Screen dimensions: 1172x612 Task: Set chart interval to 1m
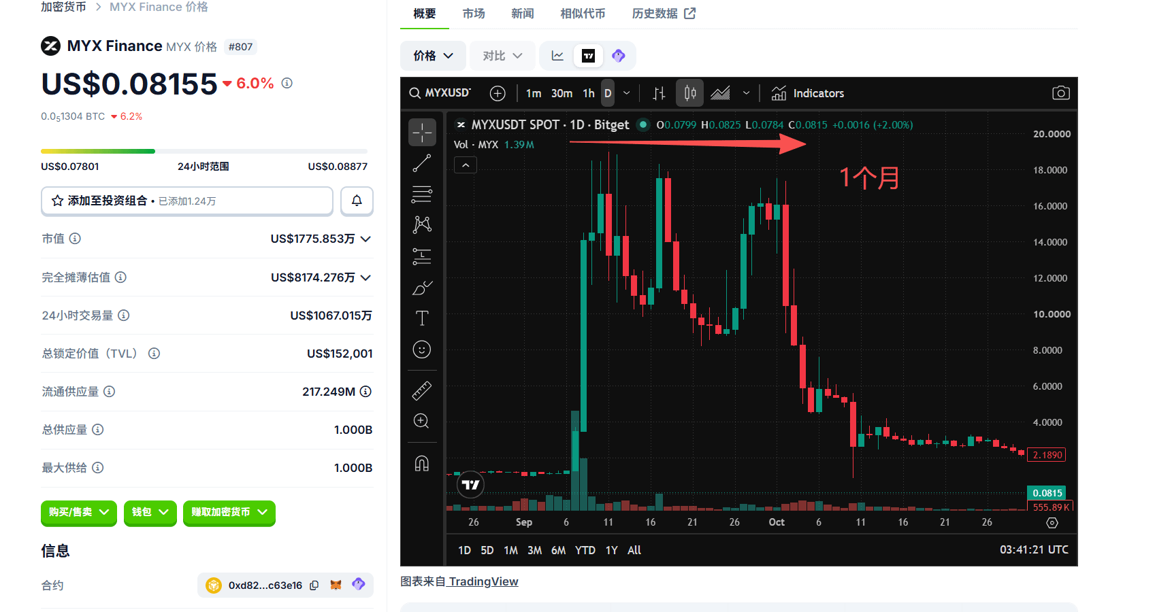click(x=534, y=93)
